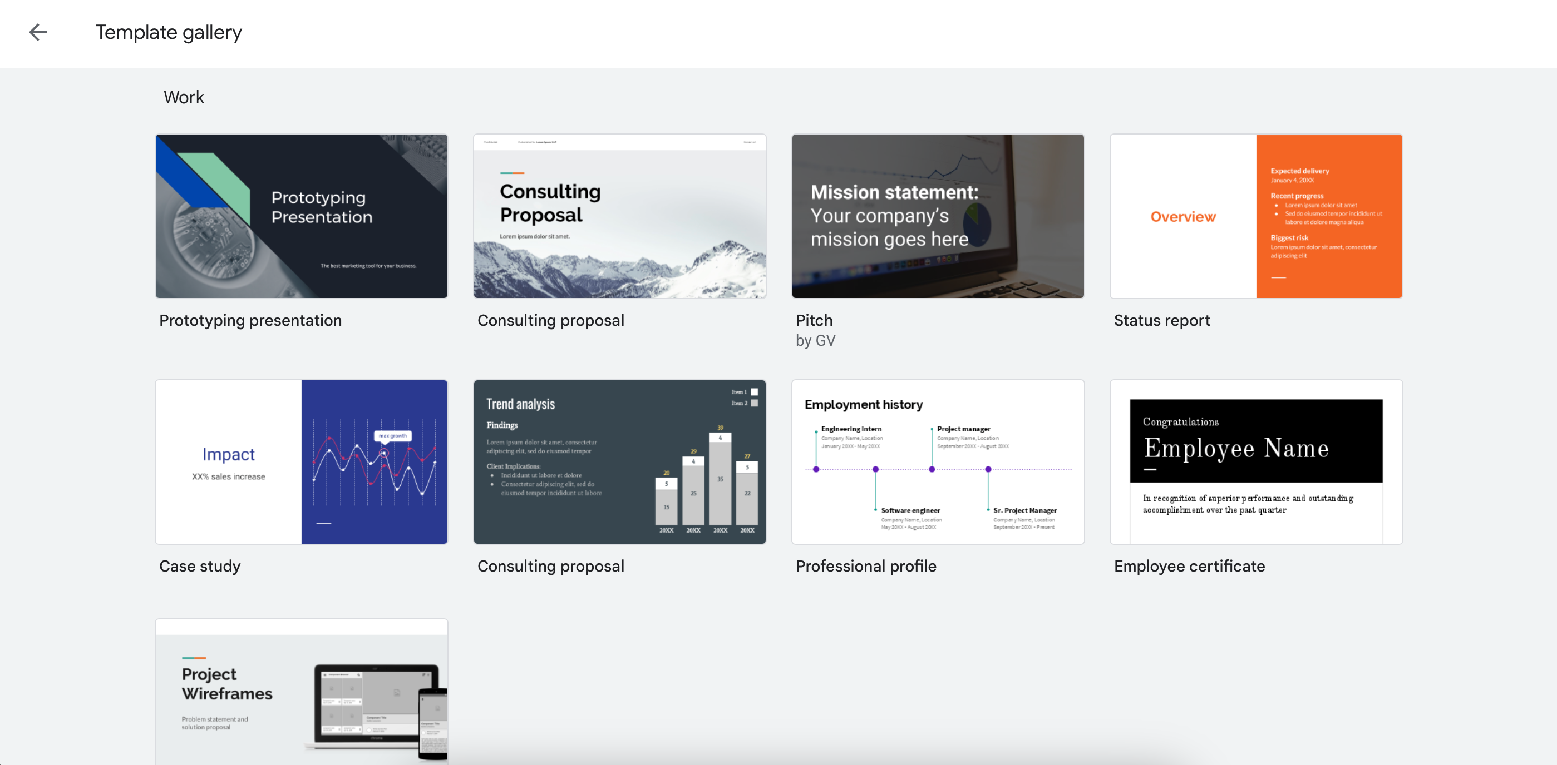This screenshot has height=765, width=1557.
Task: Click the Consulting Proposal template thumbnail
Action: 619,216
